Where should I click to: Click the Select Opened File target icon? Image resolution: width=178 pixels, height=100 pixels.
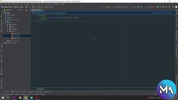(x=19, y=10)
